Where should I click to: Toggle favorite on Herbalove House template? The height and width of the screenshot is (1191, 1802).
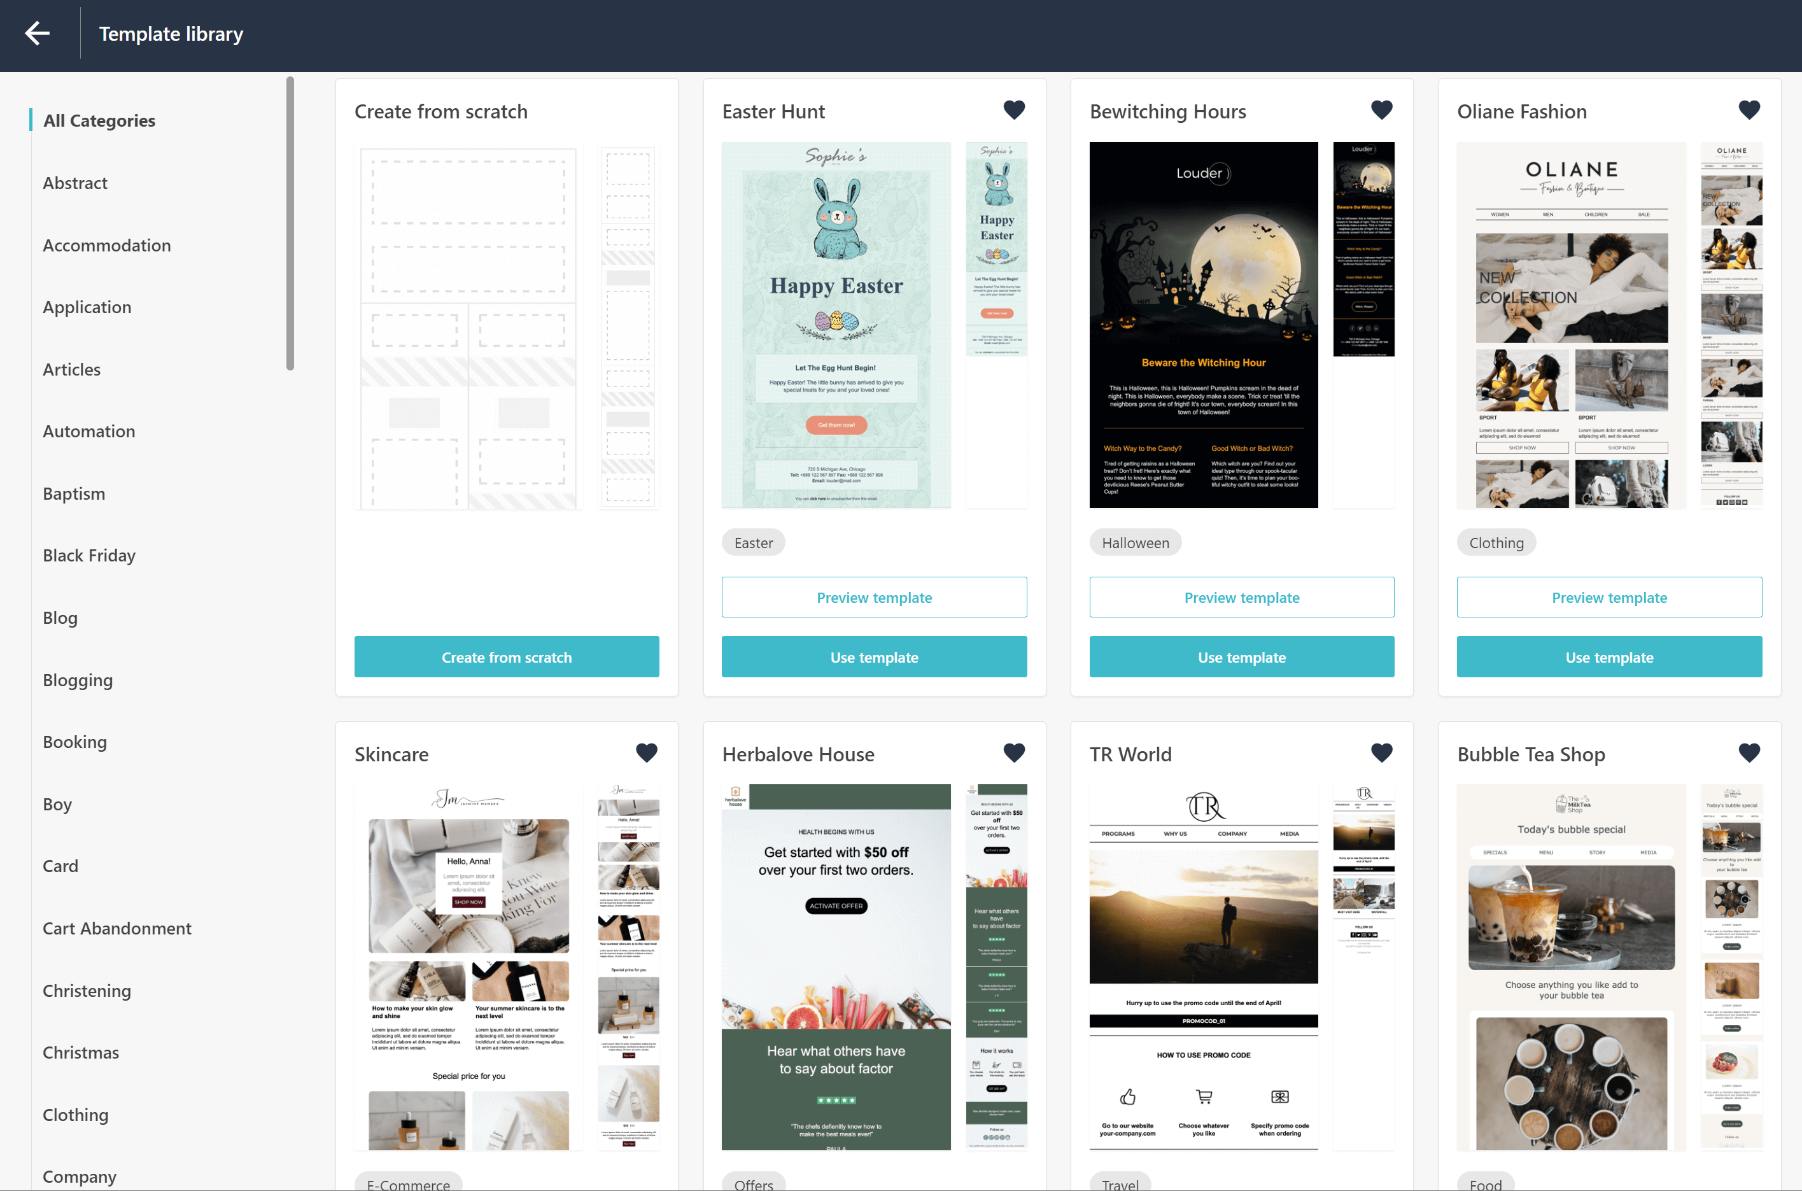coord(1013,752)
